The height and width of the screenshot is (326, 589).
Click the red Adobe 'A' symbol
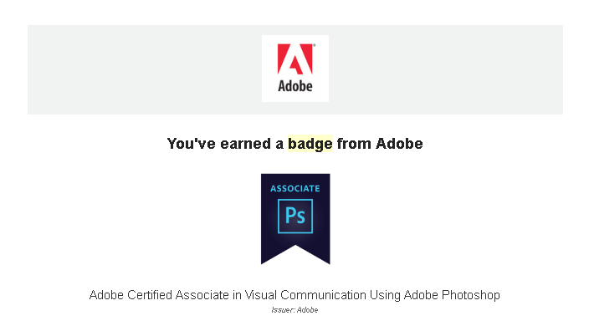pos(294,59)
